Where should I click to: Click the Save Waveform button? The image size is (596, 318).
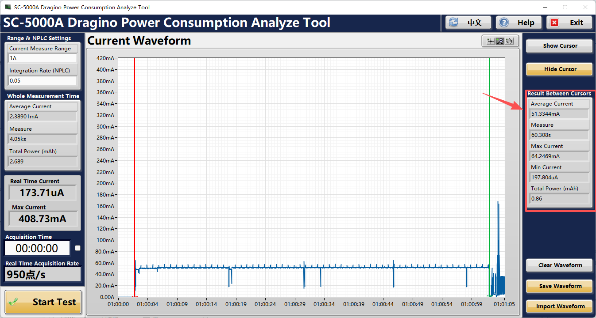coord(560,286)
